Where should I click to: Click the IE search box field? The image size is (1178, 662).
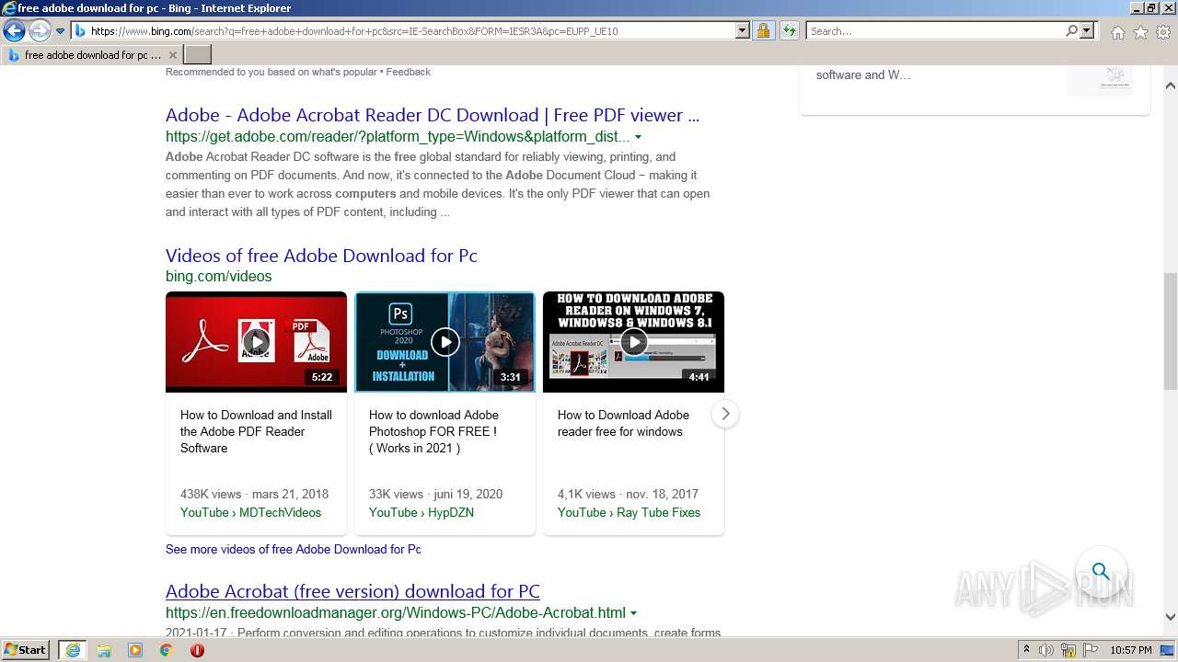click(935, 31)
